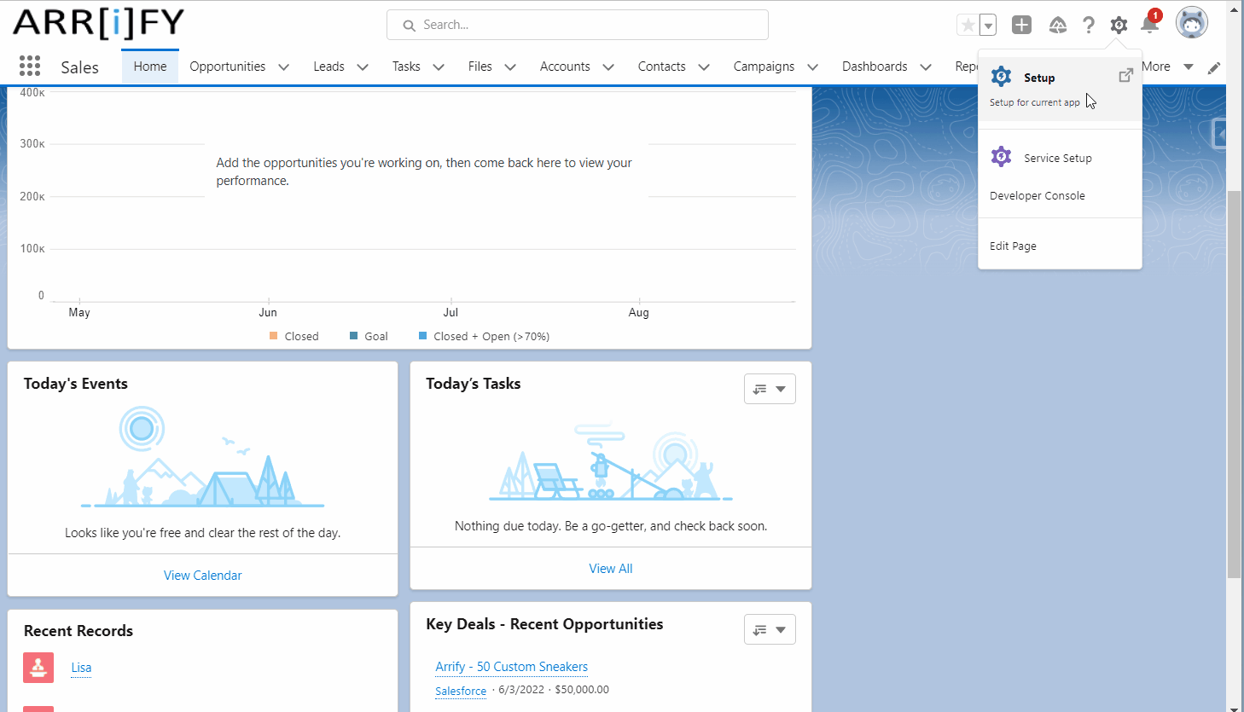Open the Trailhead guidance icon
The image size is (1244, 712).
[x=1058, y=26]
